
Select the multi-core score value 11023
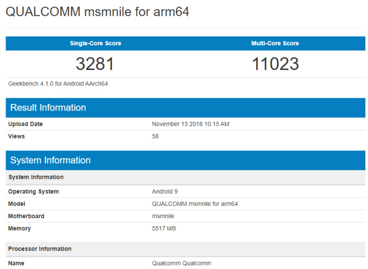tap(275, 64)
